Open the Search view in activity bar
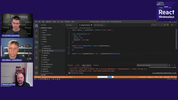178x100 pixels. 36,31
